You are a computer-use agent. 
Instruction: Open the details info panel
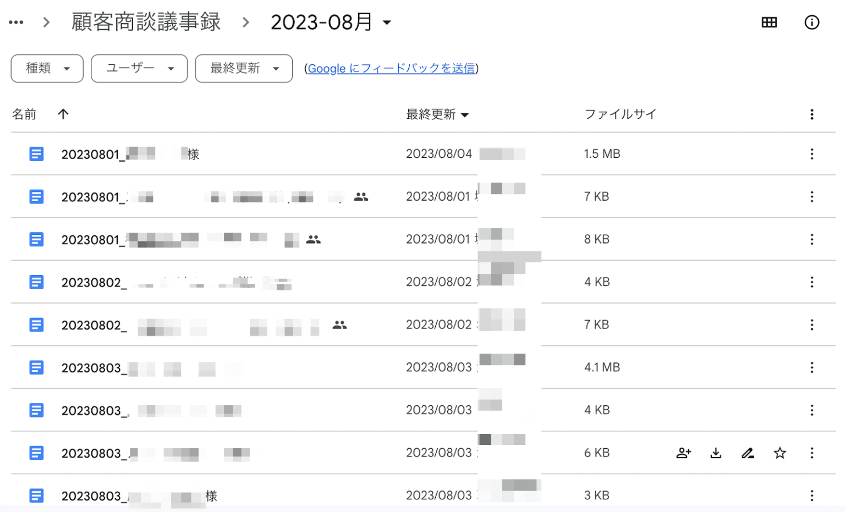(x=811, y=23)
